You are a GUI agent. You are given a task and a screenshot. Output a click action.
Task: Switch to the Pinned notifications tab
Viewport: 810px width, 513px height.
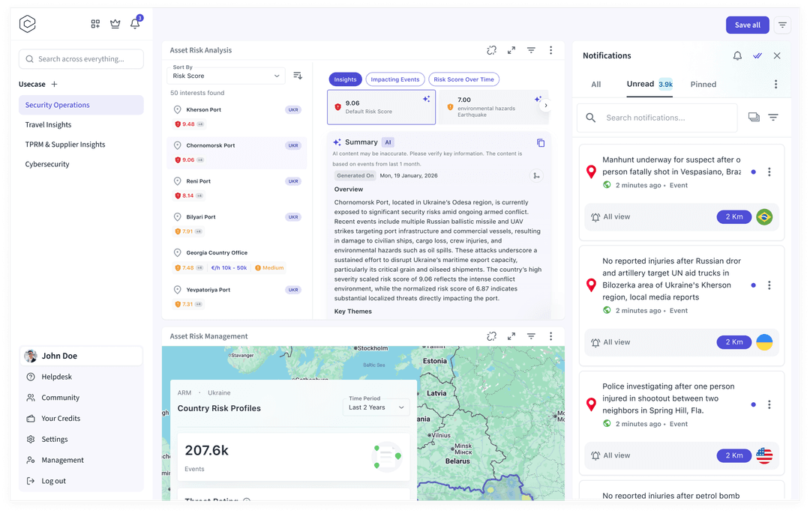tap(703, 85)
